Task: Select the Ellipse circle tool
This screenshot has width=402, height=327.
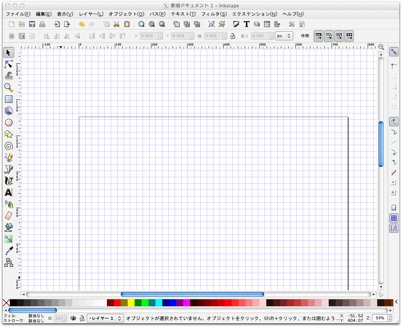Action: pyautogui.click(x=9, y=122)
